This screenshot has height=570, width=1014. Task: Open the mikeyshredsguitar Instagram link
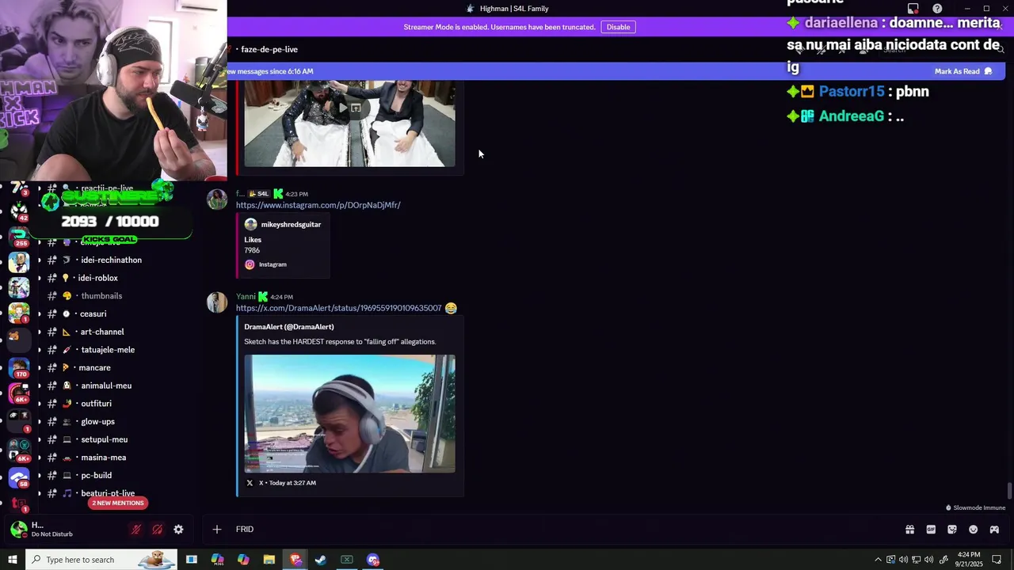318,205
